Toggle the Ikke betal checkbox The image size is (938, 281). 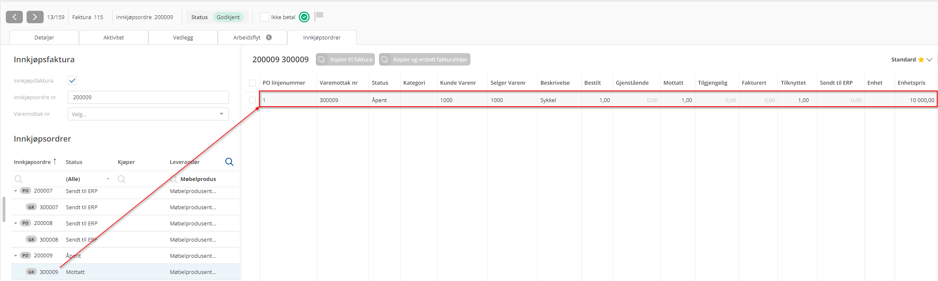tap(264, 17)
